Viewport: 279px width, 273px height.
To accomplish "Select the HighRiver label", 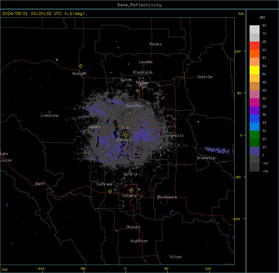I will tap(139, 241).
